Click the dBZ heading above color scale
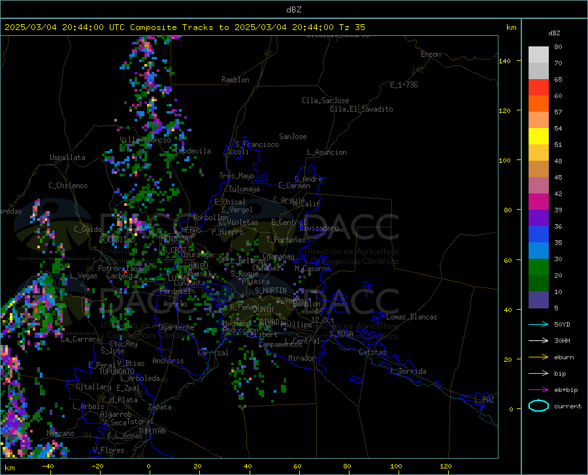The height and width of the screenshot is (475, 588). click(554, 33)
